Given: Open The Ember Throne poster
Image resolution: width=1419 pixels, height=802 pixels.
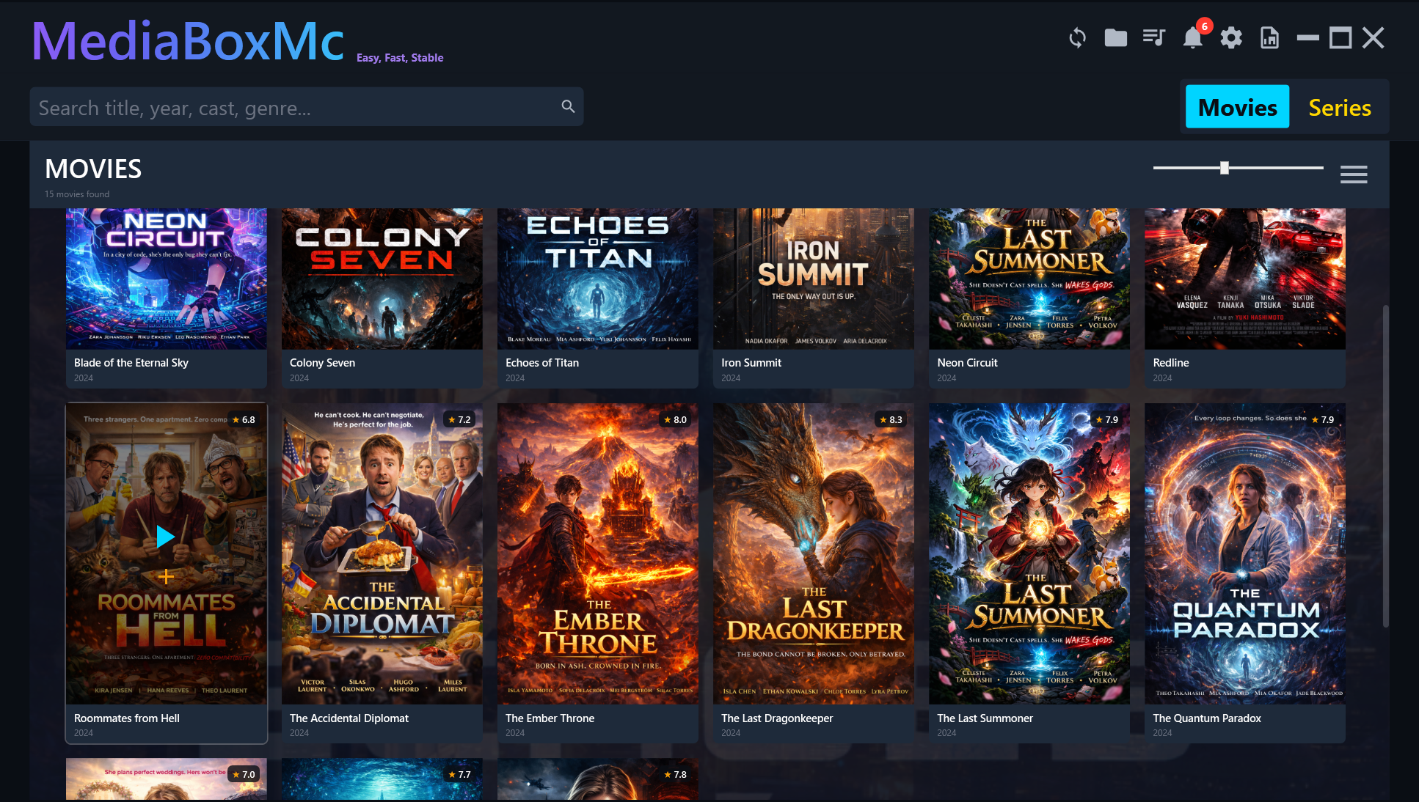Looking at the screenshot, I should click(597, 553).
